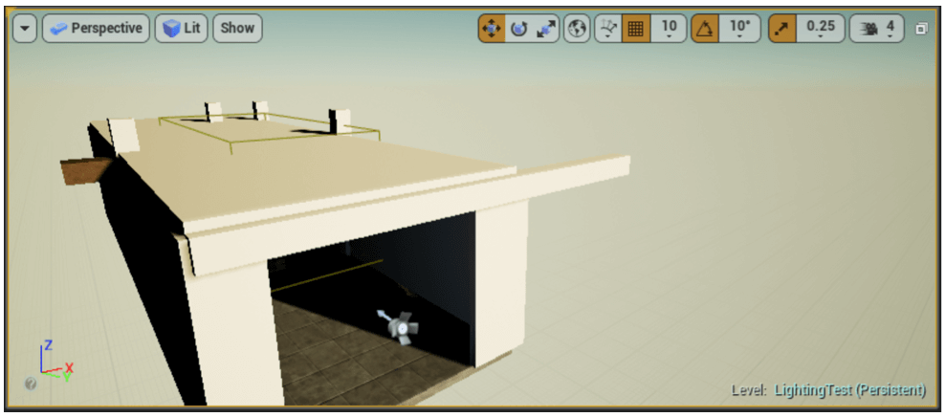The height and width of the screenshot is (417, 945).
Task: Click the fan mesh inside the room
Action: (x=400, y=326)
